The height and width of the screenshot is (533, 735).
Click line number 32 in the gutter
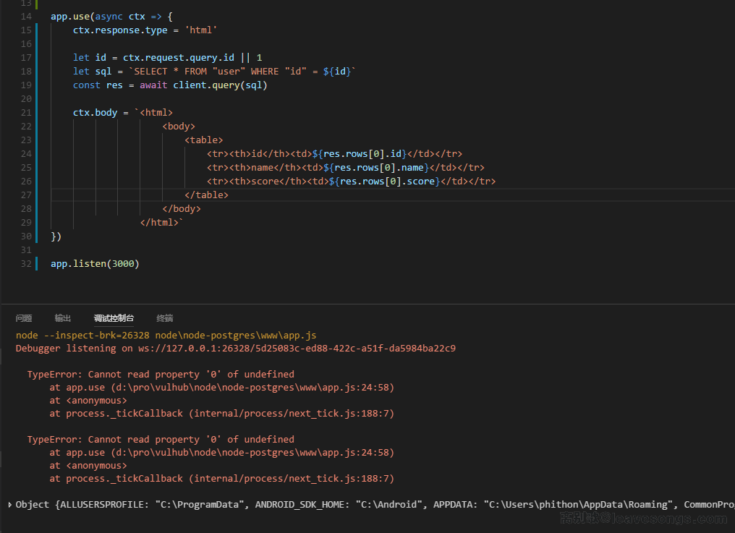click(26, 264)
